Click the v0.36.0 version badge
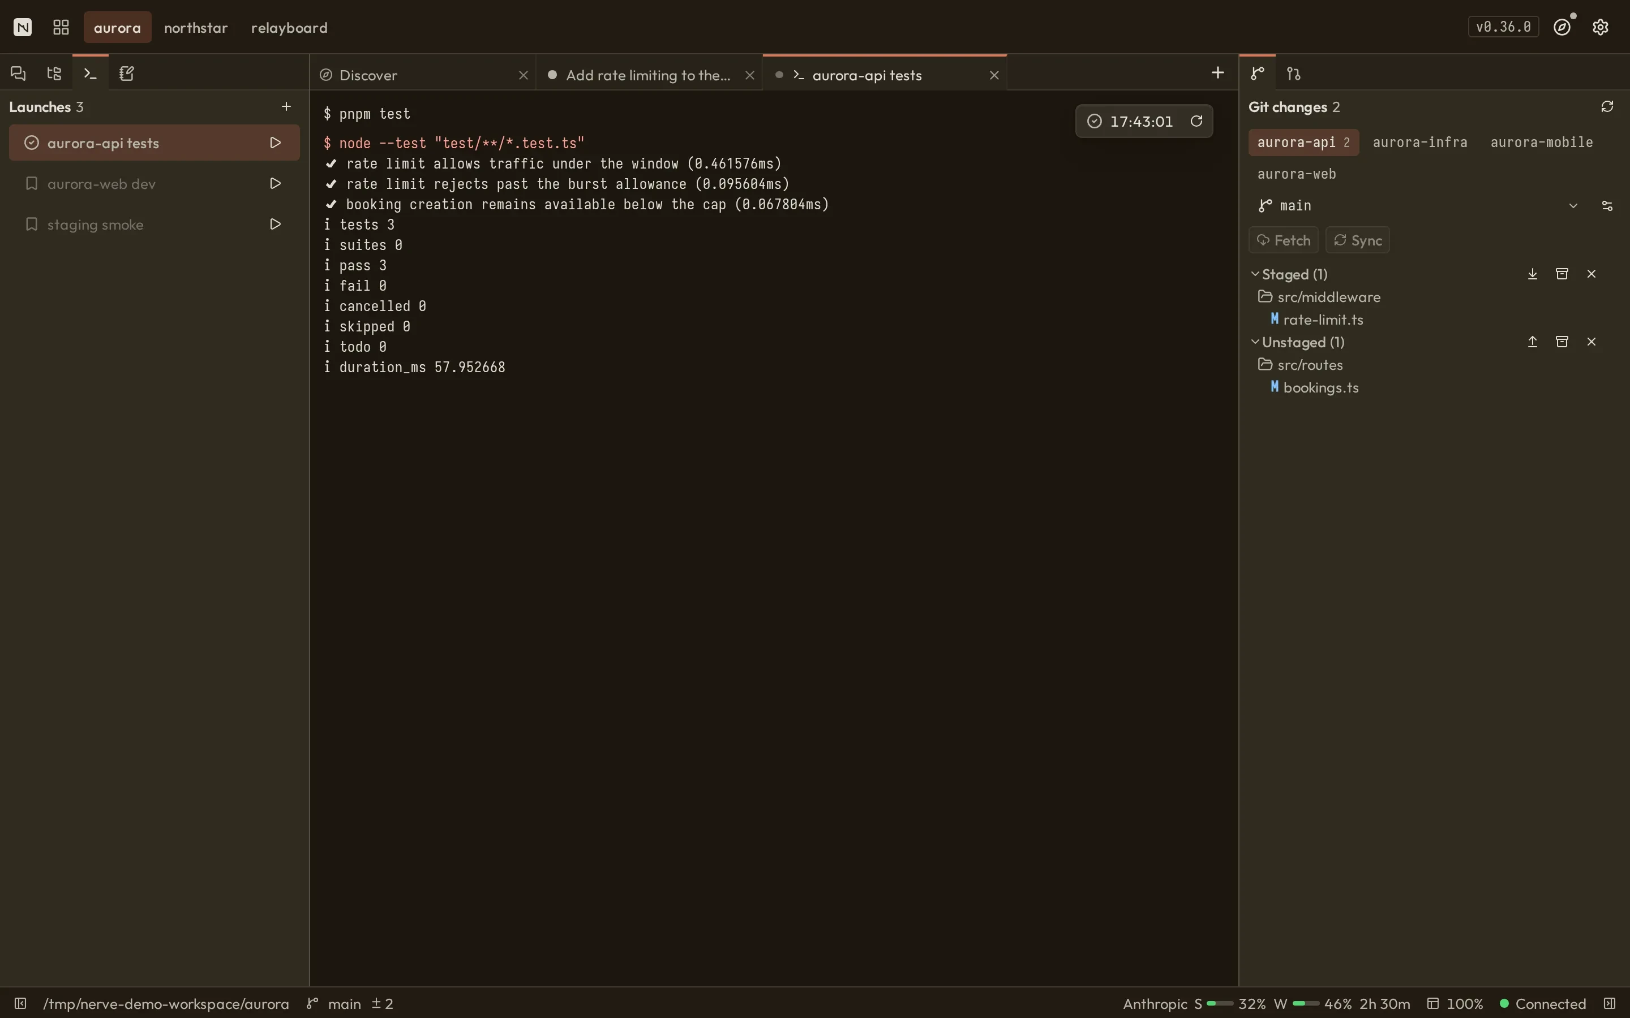 pyautogui.click(x=1503, y=27)
